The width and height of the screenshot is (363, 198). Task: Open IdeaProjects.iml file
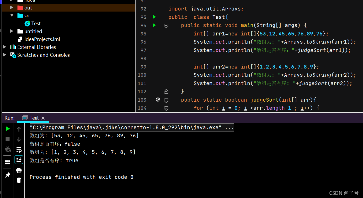(x=42, y=39)
